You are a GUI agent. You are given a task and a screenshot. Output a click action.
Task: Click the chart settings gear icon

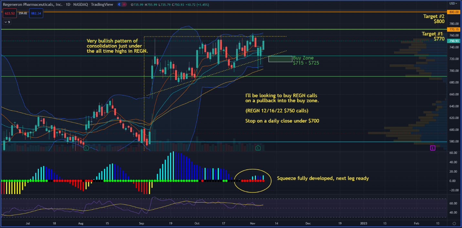(454, 223)
